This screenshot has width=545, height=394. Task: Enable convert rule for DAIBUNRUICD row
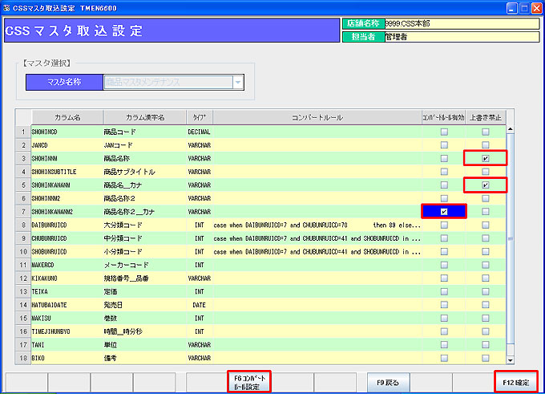(444, 225)
